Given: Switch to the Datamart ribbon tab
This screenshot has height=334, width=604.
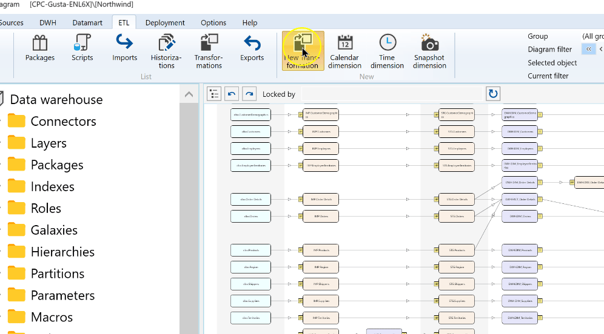Looking at the screenshot, I should tap(87, 22).
